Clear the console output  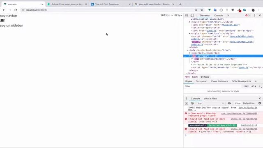(x=192, y=103)
